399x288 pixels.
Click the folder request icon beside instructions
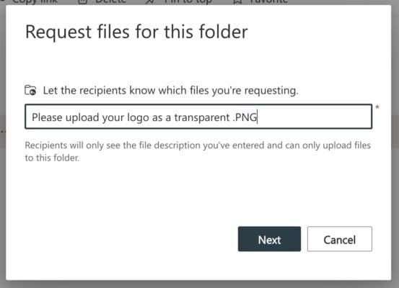[x=30, y=90]
